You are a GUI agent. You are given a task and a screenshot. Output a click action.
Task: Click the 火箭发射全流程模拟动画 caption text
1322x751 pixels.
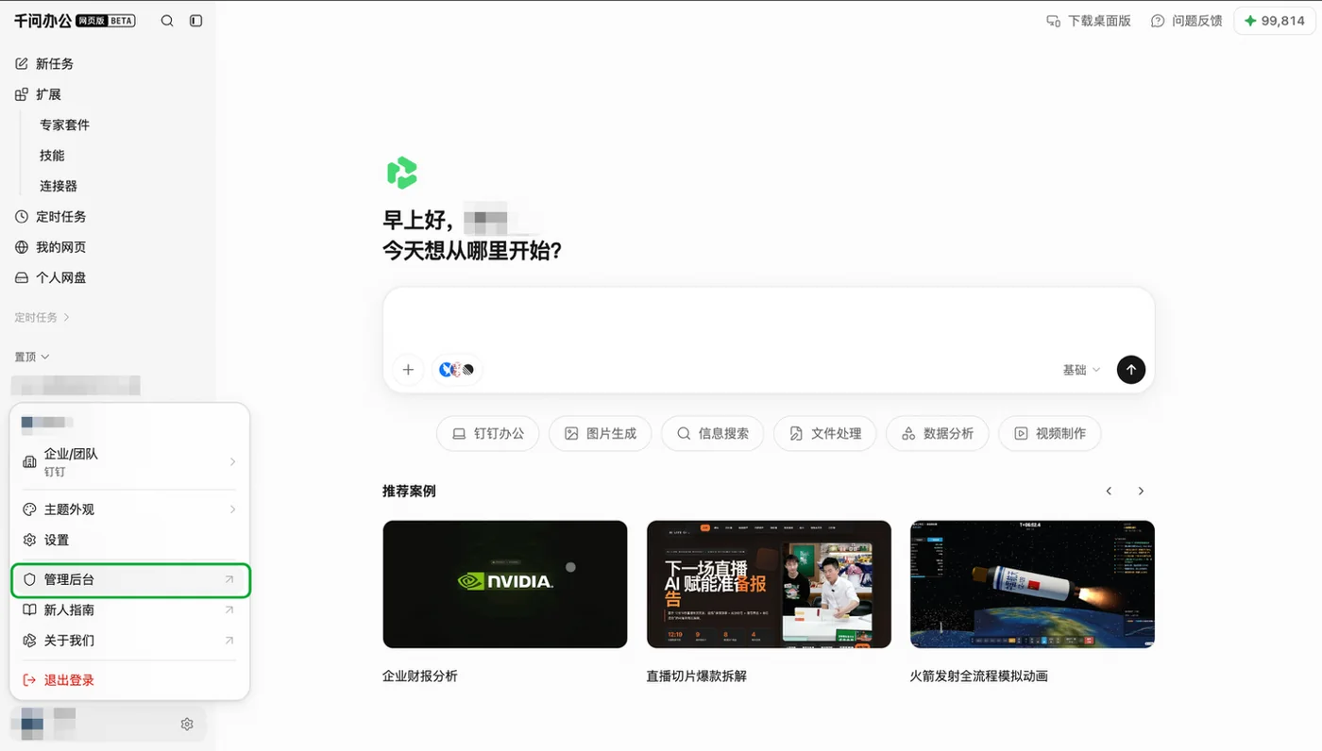[979, 676]
